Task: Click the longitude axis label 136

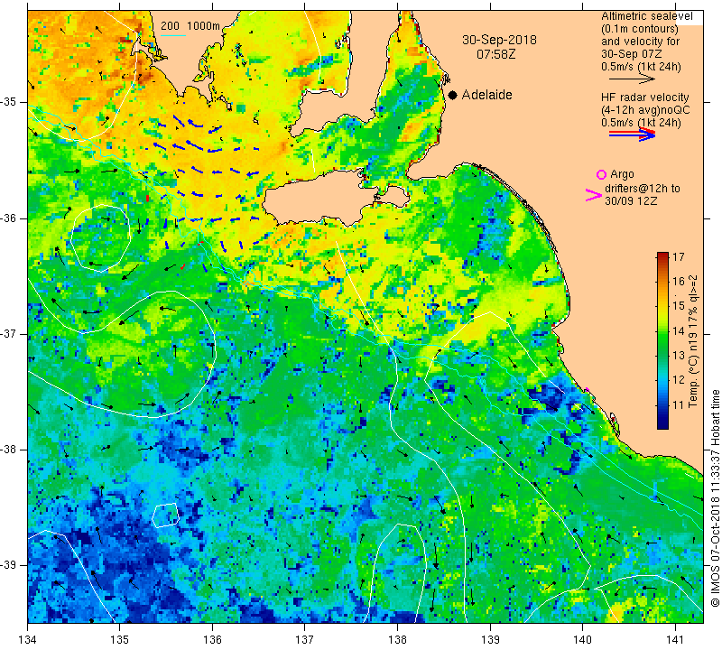Action: click(212, 640)
